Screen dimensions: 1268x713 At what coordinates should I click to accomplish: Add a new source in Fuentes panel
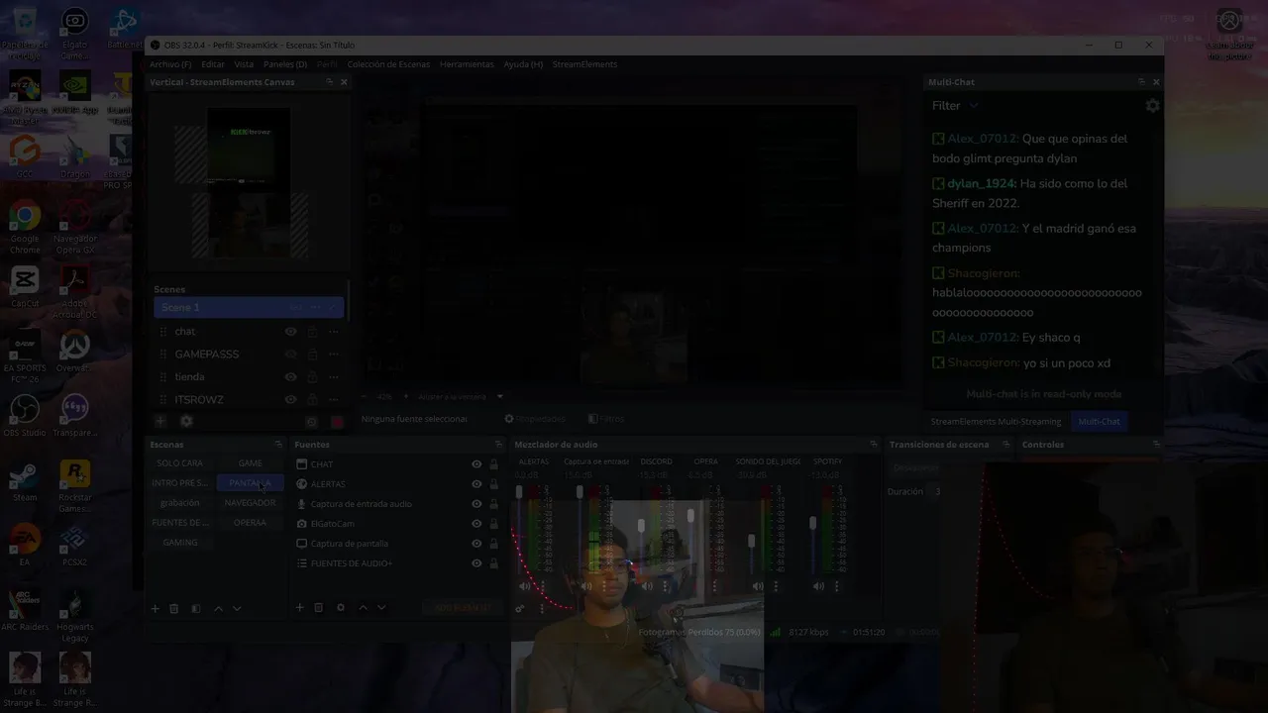tap(299, 607)
